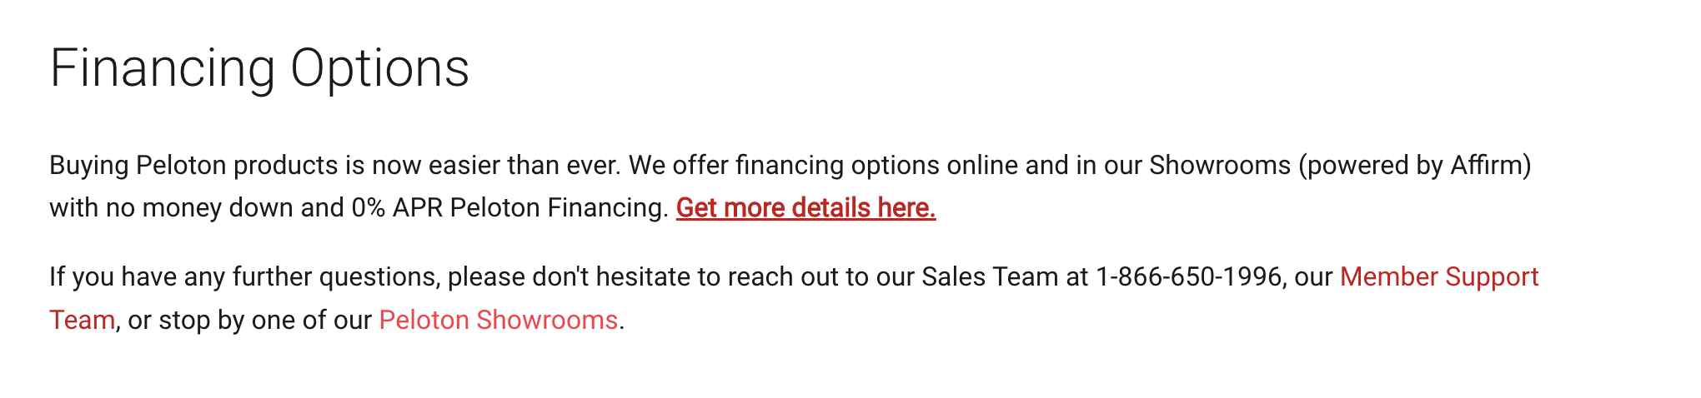Click the "Sales Team" text
The width and height of the screenshot is (1701, 398).
(x=990, y=276)
